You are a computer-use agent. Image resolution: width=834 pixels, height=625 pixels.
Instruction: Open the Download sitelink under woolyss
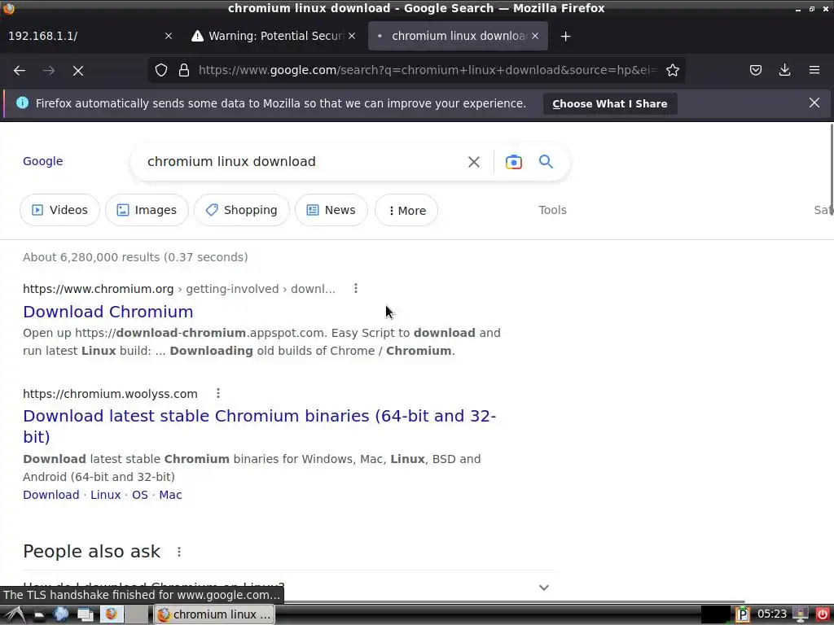coord(51,495)
